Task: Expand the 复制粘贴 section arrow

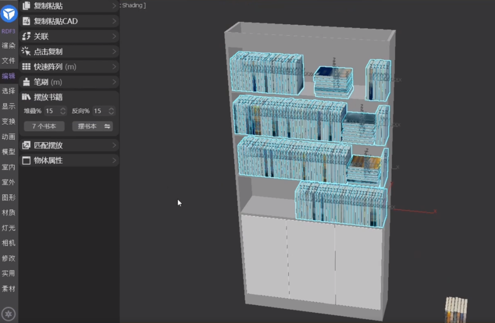Action: [x=114, y=5]
